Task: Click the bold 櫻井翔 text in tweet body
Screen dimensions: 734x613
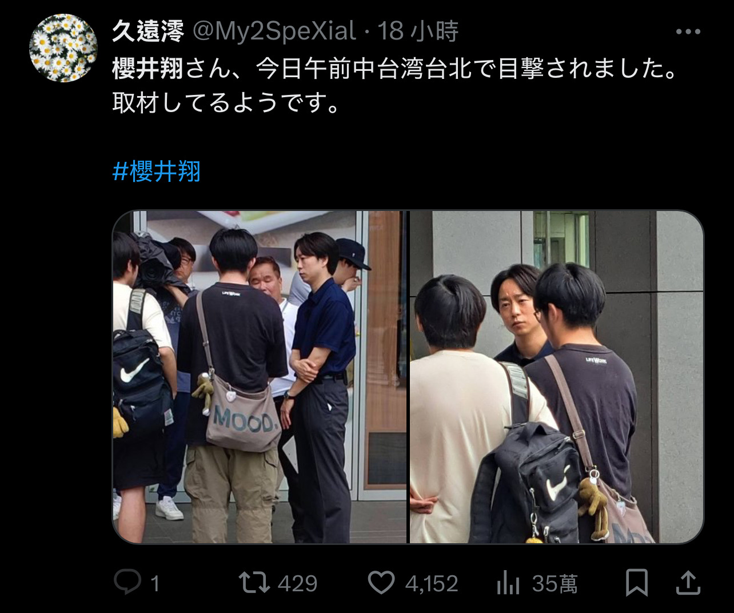Action: coord(147,69)
